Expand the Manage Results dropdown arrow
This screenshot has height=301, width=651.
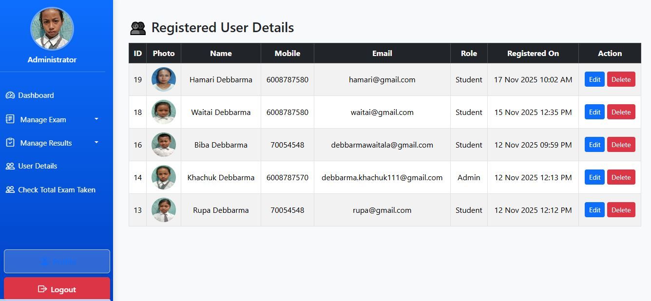click(96, 142)
